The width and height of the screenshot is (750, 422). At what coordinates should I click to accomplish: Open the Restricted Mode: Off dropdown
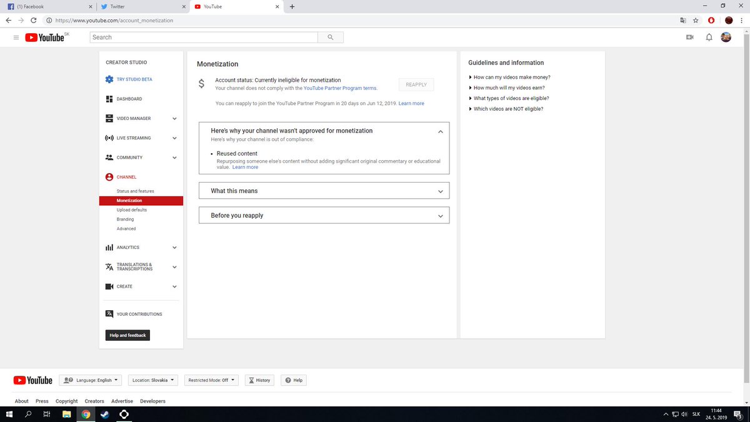[x=211, y=380]
